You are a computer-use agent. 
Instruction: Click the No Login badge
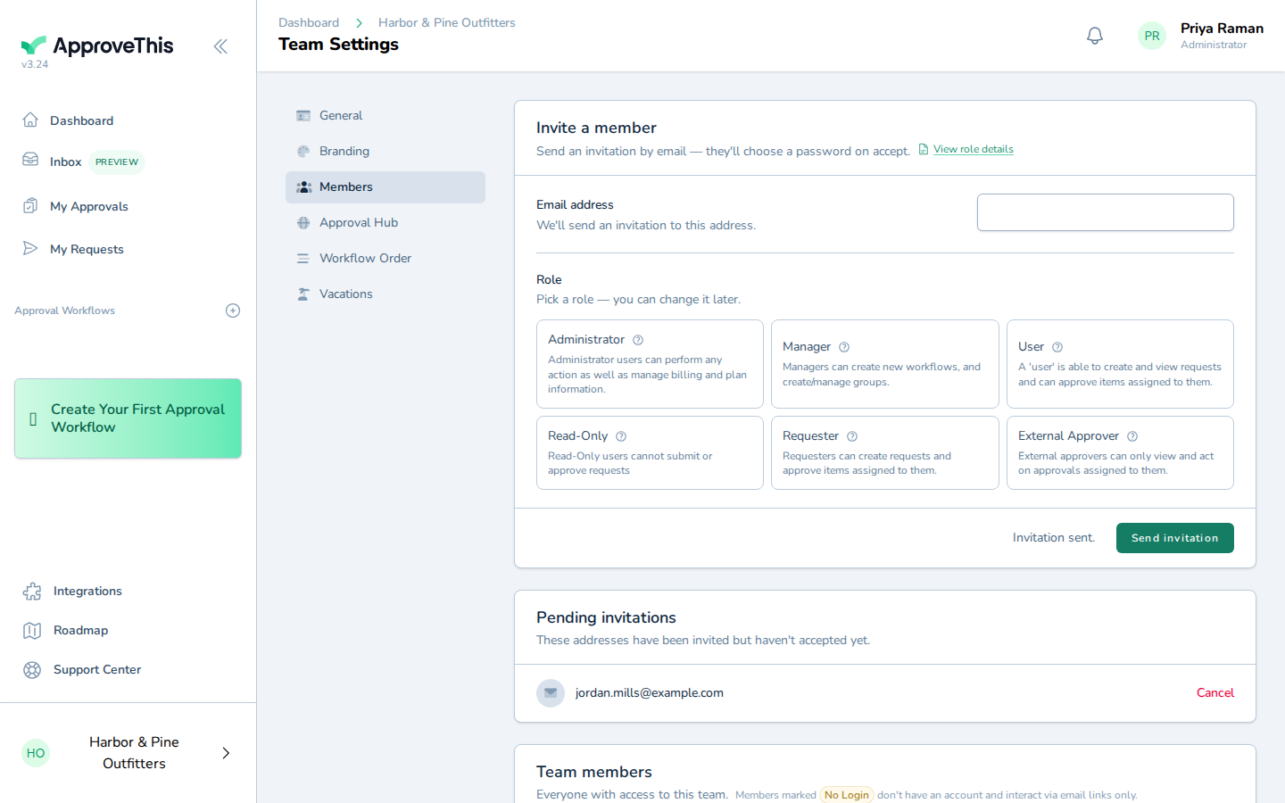(x=847, y=795)
